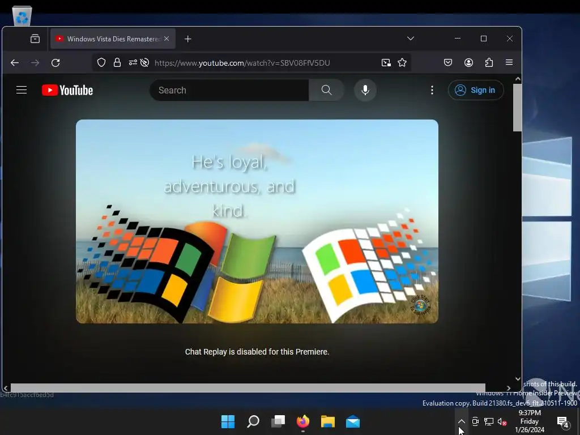Close the Windows Vista Dies Remastered tab
The height and width of the screenshot is (435, 580).
click(167, 39)
